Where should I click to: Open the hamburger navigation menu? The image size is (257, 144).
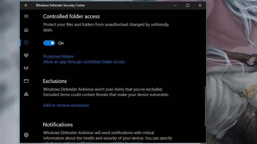pos(26,16)
